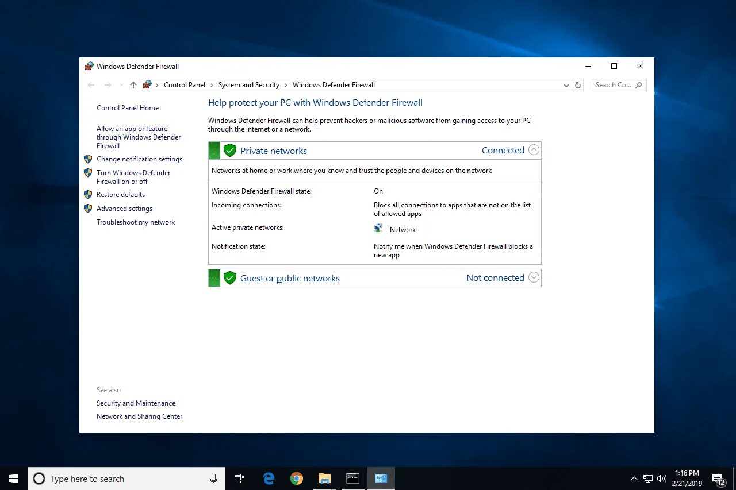
Task: Close the Windows Defender Firewall window
Action: [x=641, y=66]
